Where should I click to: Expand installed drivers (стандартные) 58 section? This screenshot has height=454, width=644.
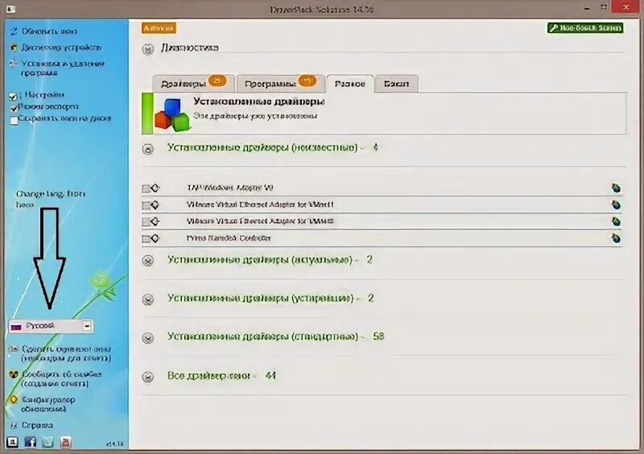tap(148, 338)
